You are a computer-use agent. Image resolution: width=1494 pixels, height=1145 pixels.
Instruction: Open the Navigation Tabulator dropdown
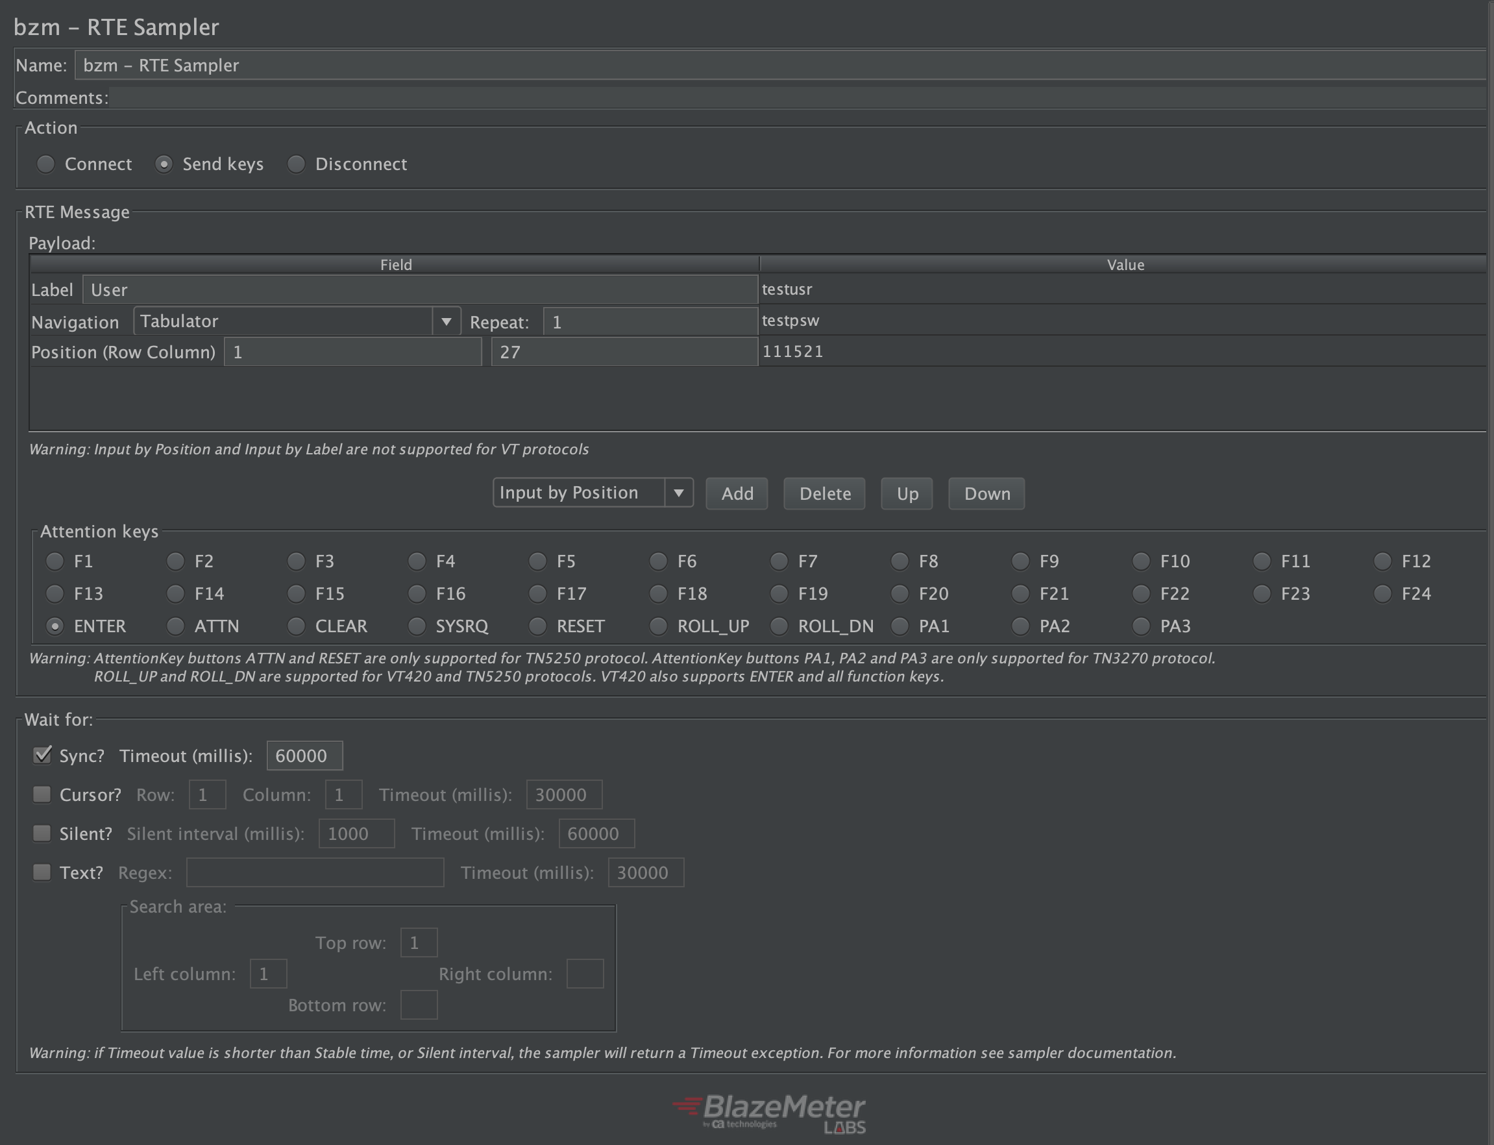(x=446, y=321)
